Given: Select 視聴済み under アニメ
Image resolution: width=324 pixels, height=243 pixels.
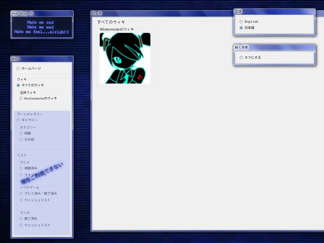Looking at the screenshot, I should tap(21, 168).
